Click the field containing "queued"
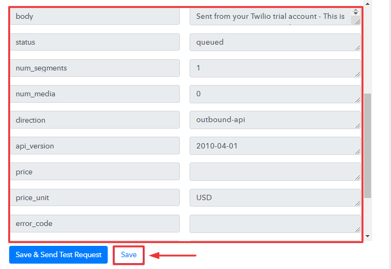391x269 pixels. point(275,42)
